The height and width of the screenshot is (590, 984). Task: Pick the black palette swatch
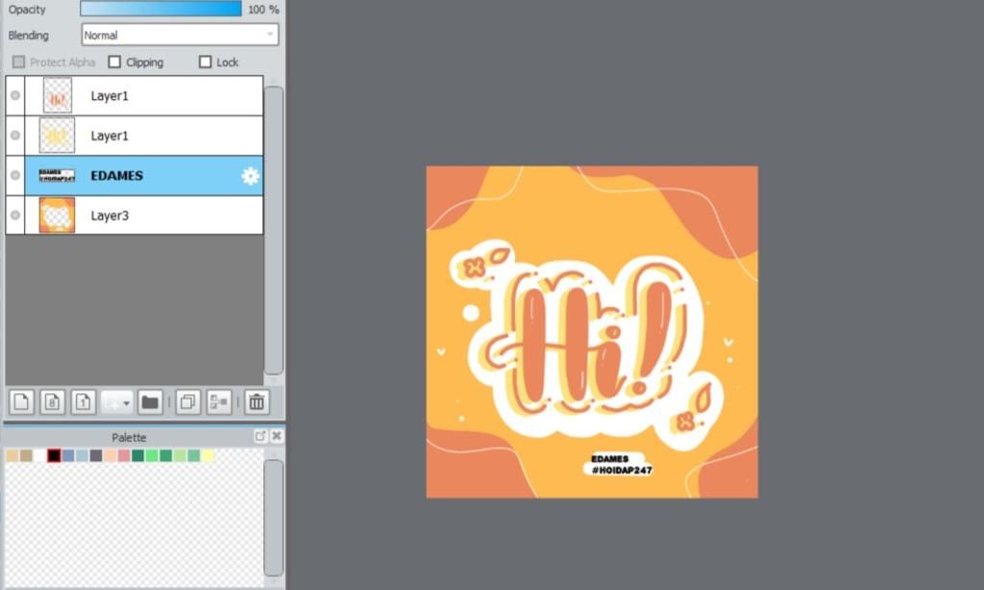tap(54, 455)
